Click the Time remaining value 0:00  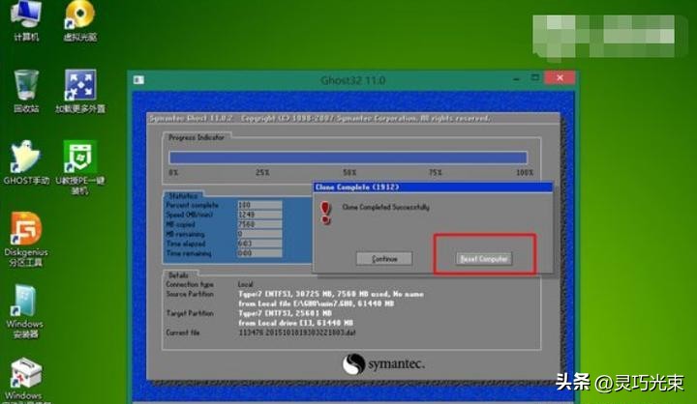point(259,253)
